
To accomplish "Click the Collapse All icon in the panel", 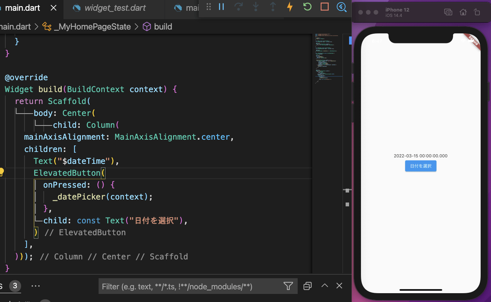I will pyautogui.click(x=308, y=286).
